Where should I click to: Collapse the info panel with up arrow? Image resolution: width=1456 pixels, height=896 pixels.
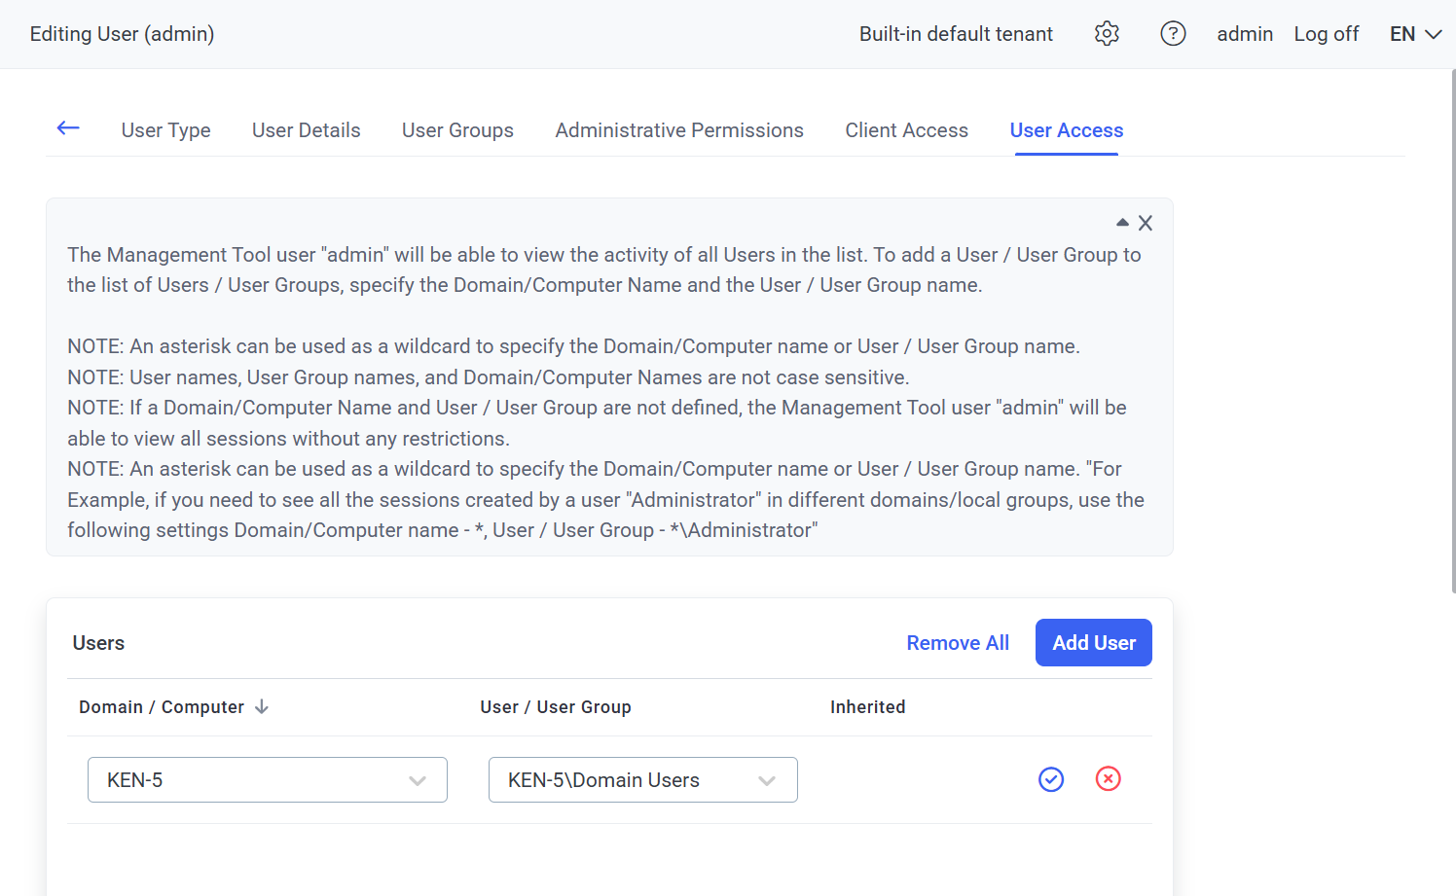(x=1122, y=223)
